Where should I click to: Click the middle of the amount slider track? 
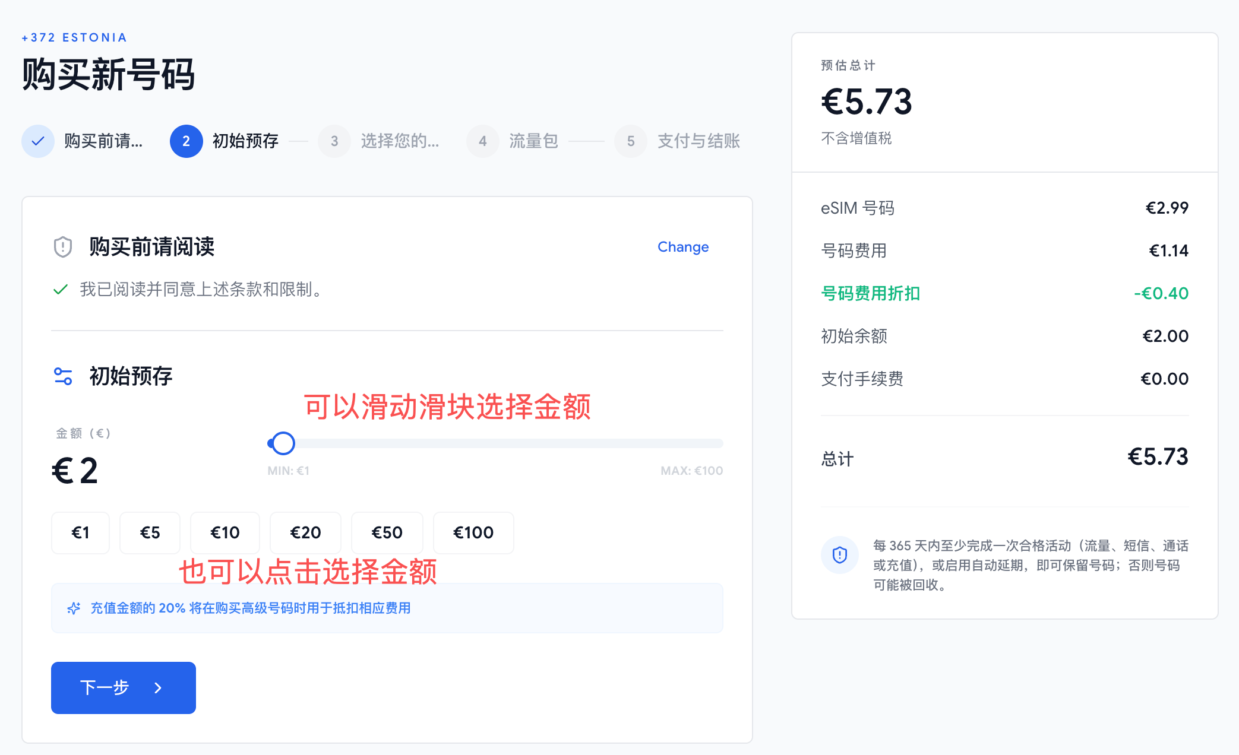tap(495, 443)
